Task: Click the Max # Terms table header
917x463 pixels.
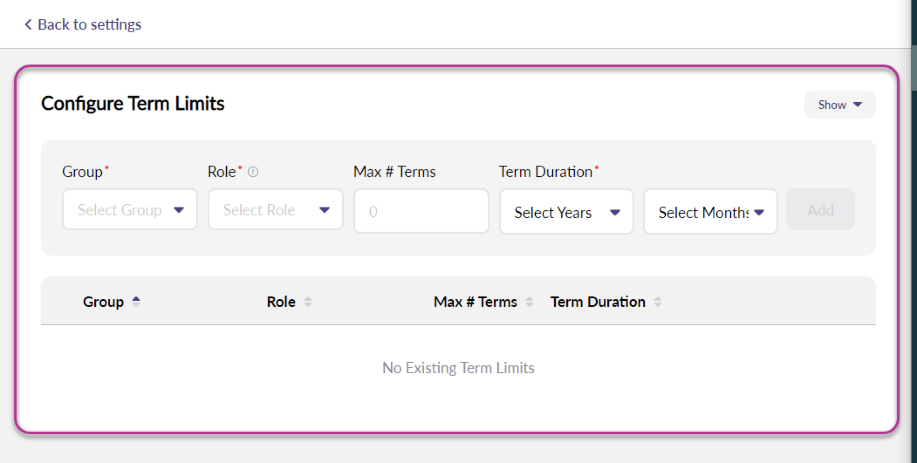Action: click(x=475, y=302)
